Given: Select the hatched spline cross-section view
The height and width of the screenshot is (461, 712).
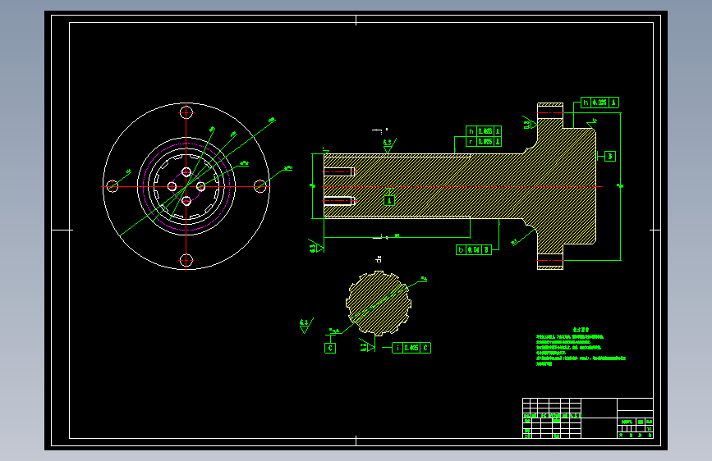Looking at the screenshot, I should pyautogui.click(x=379, y=304).
